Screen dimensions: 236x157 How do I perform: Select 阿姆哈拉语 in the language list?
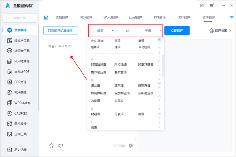98,65
